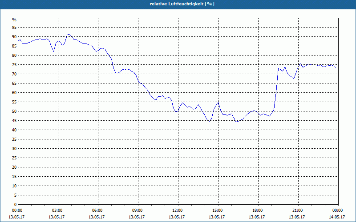
Task: Click the x-axis time label '18:00'
Action: [x=259, y=210]
